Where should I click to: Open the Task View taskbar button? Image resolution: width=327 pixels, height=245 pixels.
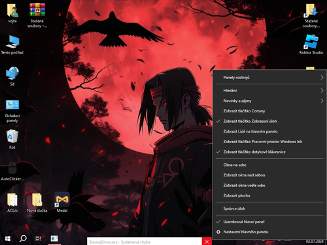(x=39, y=238)
